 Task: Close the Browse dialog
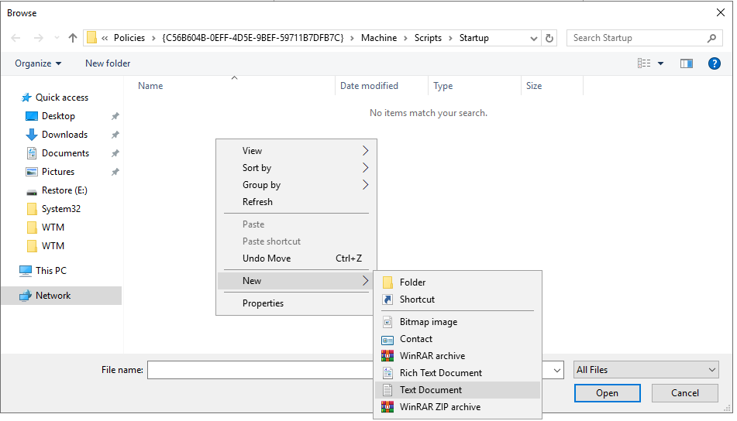point(720,12)
